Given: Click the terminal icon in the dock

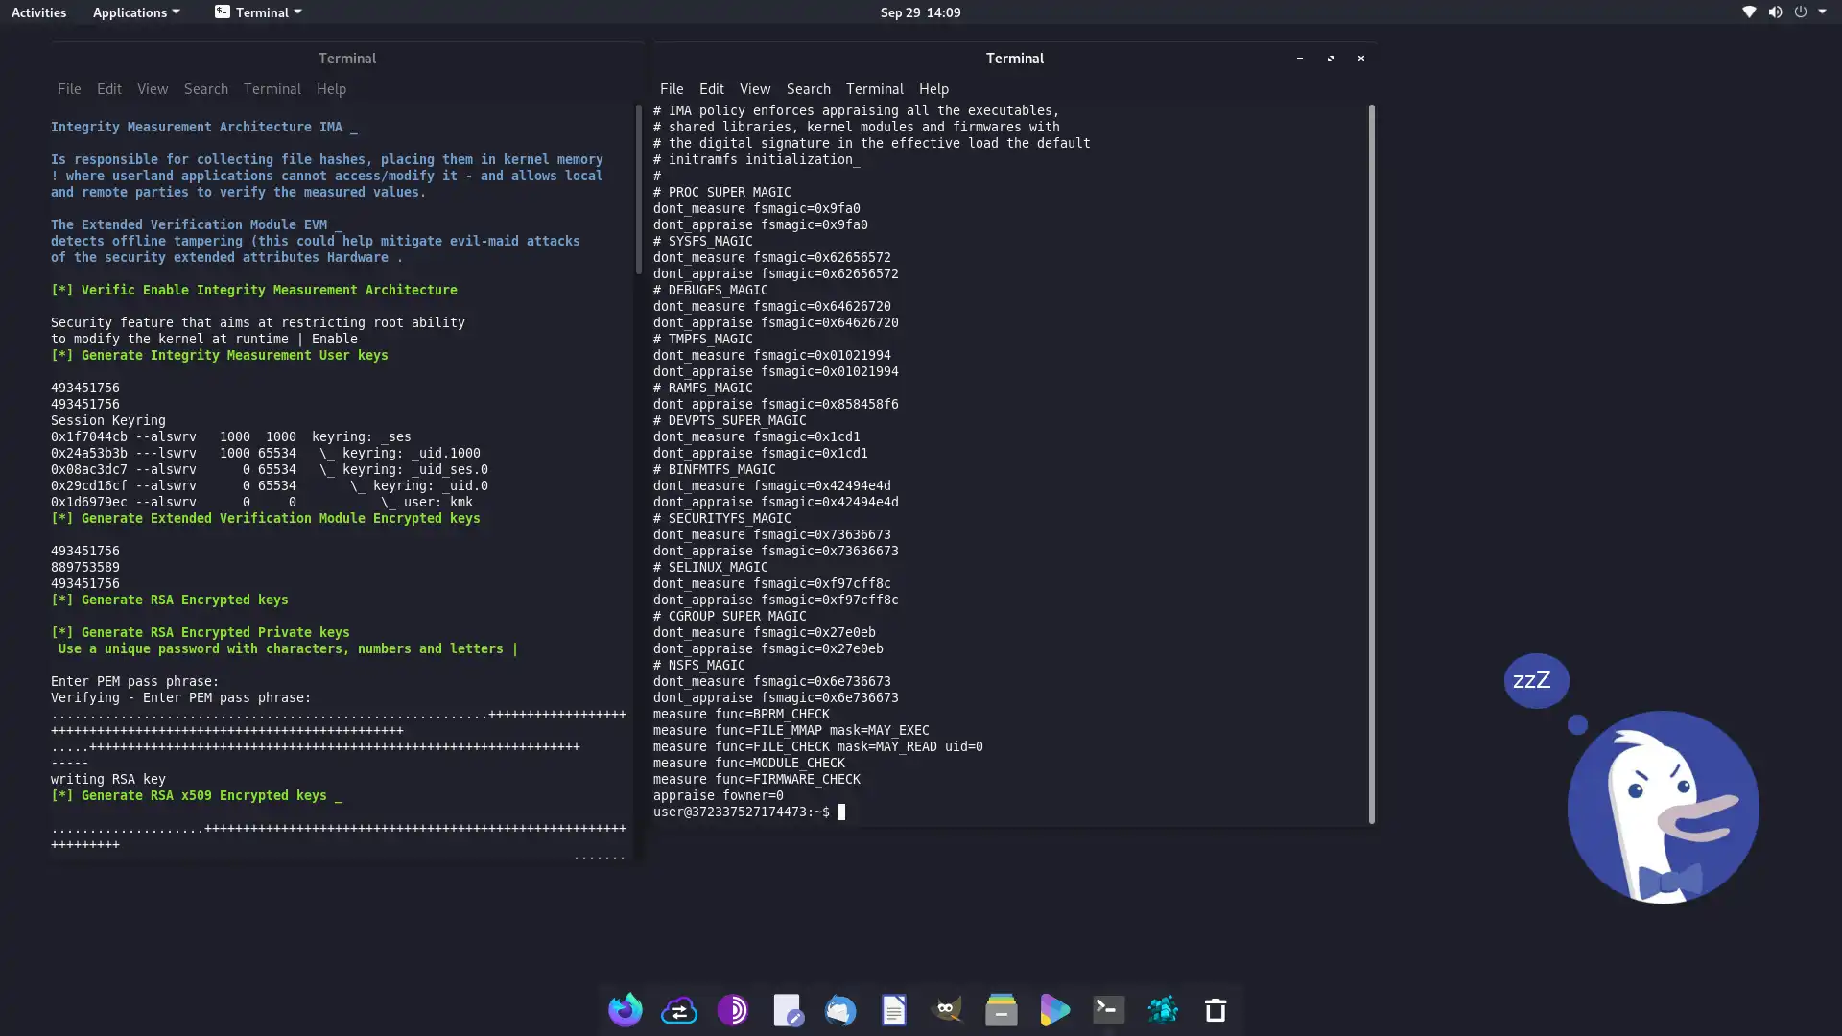Looking at the screenshot, I should (x=1108, y=1010).
